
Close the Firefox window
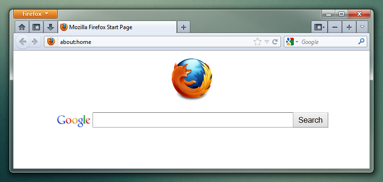pos(359,14)
